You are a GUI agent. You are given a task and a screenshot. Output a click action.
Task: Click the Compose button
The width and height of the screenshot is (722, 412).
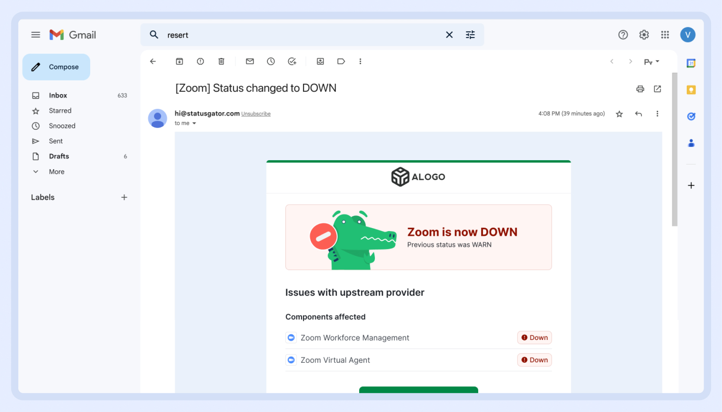point(57,67)
